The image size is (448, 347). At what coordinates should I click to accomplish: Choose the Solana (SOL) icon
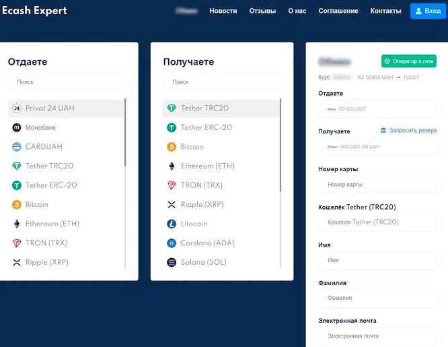(172, 262)
